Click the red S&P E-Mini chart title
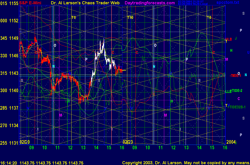This screenshot has height=165, width=250. 30,3
